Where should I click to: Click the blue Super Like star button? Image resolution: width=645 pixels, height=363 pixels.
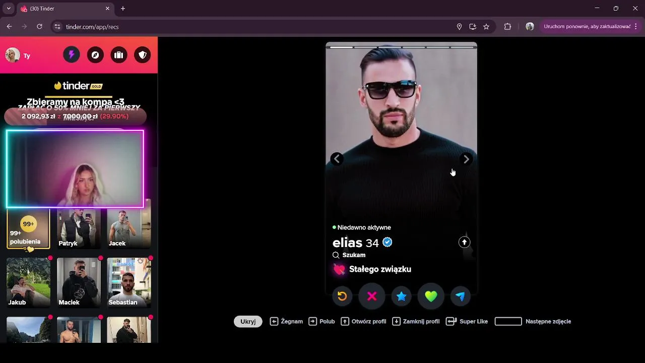tap(402, 296)
